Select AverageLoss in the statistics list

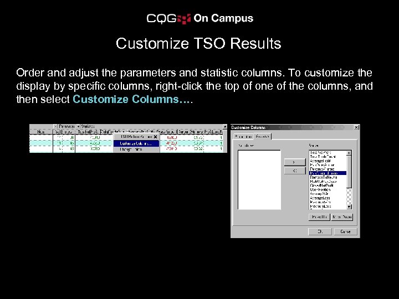pos(328,198)
